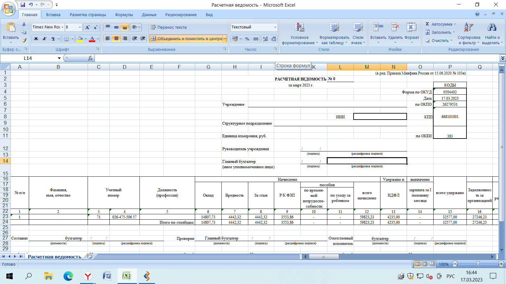Switch to Формулы ribbon tab
506x284 pixels.
tap(124, 15)
